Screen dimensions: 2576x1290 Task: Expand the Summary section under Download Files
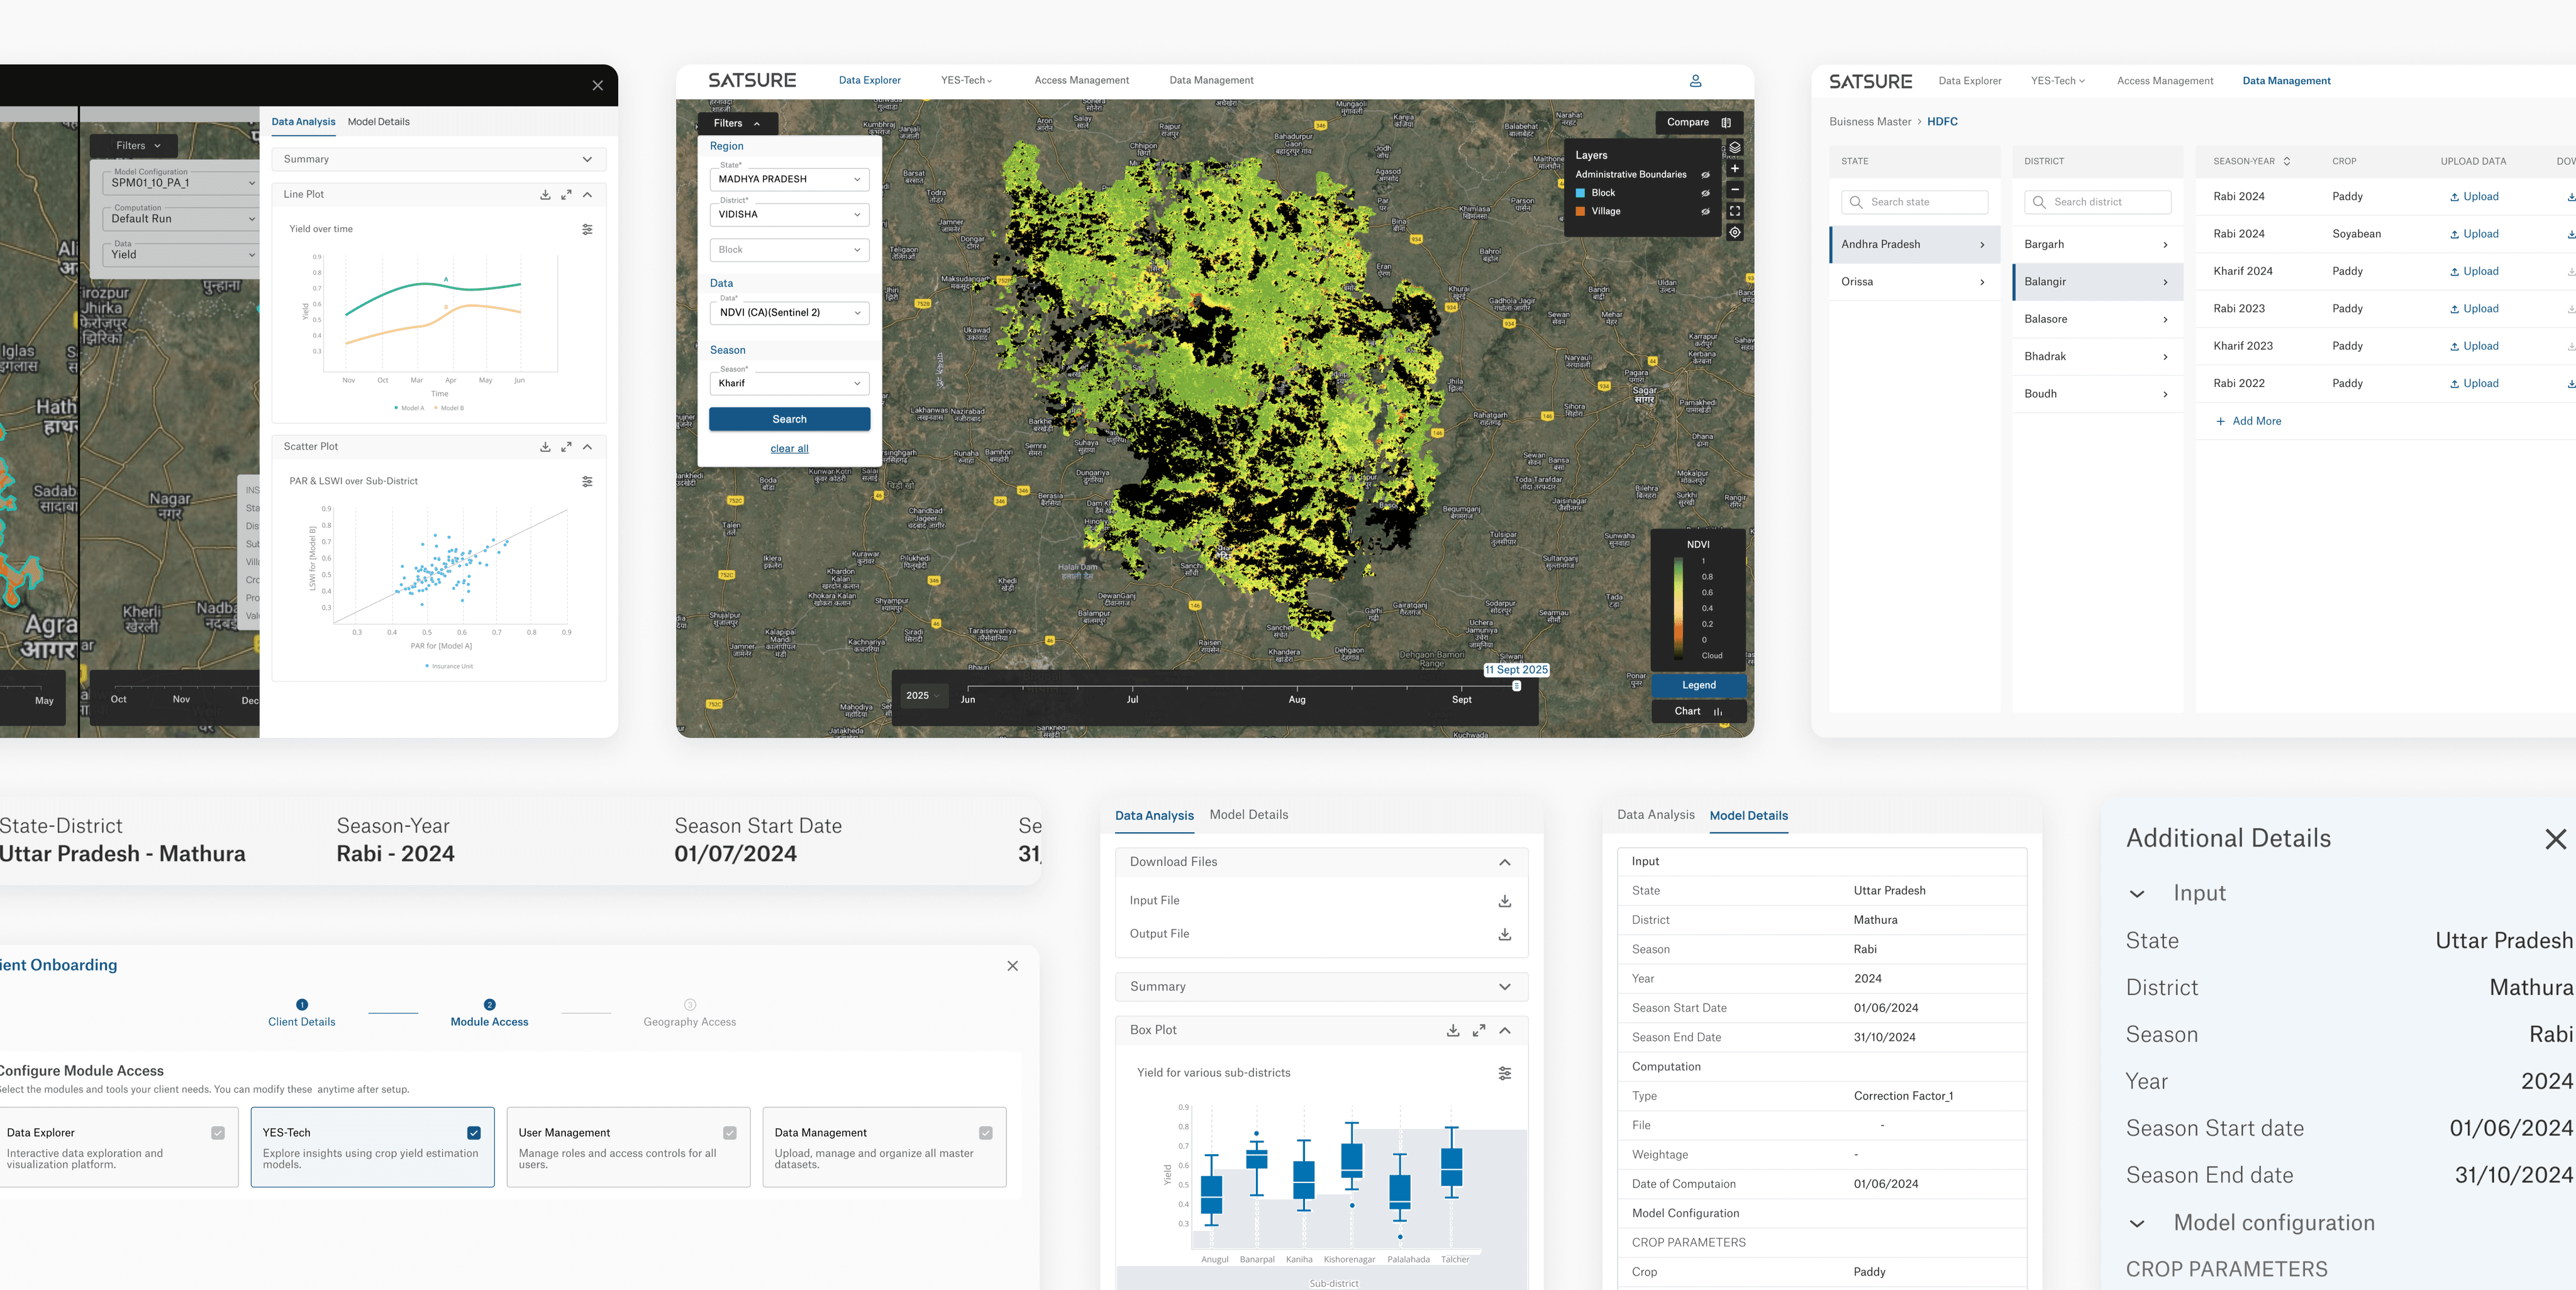pos(1504,987)
